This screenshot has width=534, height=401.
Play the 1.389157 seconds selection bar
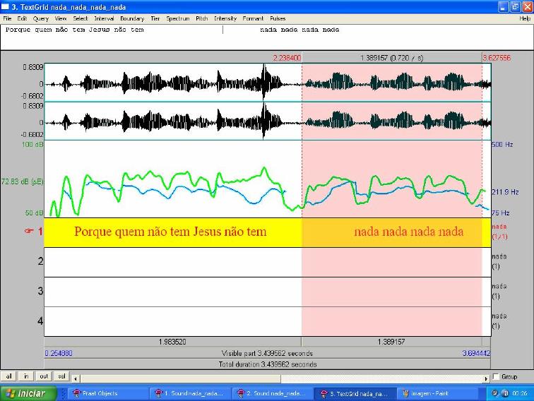pos(391,342)
